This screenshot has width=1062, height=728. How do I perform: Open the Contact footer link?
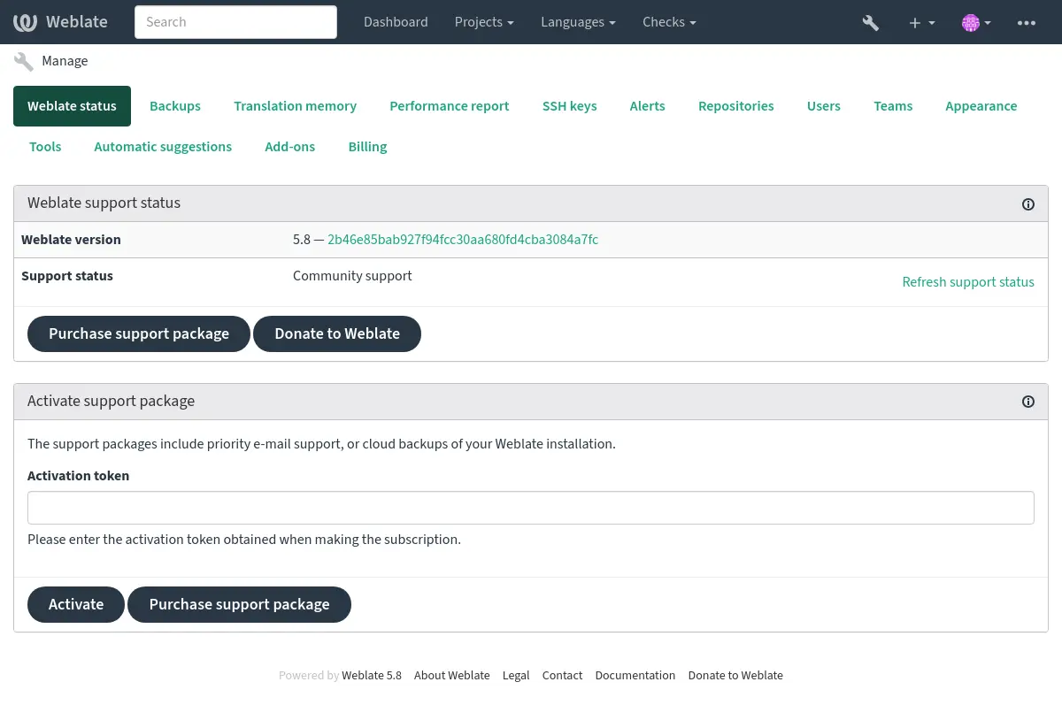[x=562, y=675]
